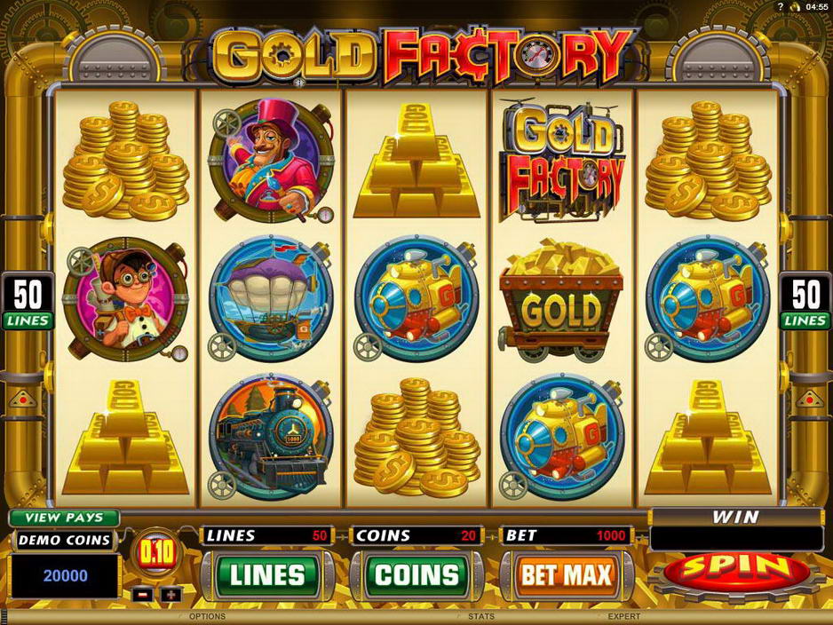Increase coin size with the plus button
The width and height of the screenshot is (833, 625).
pyautogui.click(x=171, y=595)
